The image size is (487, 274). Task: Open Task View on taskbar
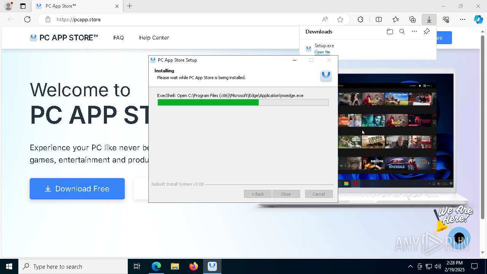click(137, 266)
